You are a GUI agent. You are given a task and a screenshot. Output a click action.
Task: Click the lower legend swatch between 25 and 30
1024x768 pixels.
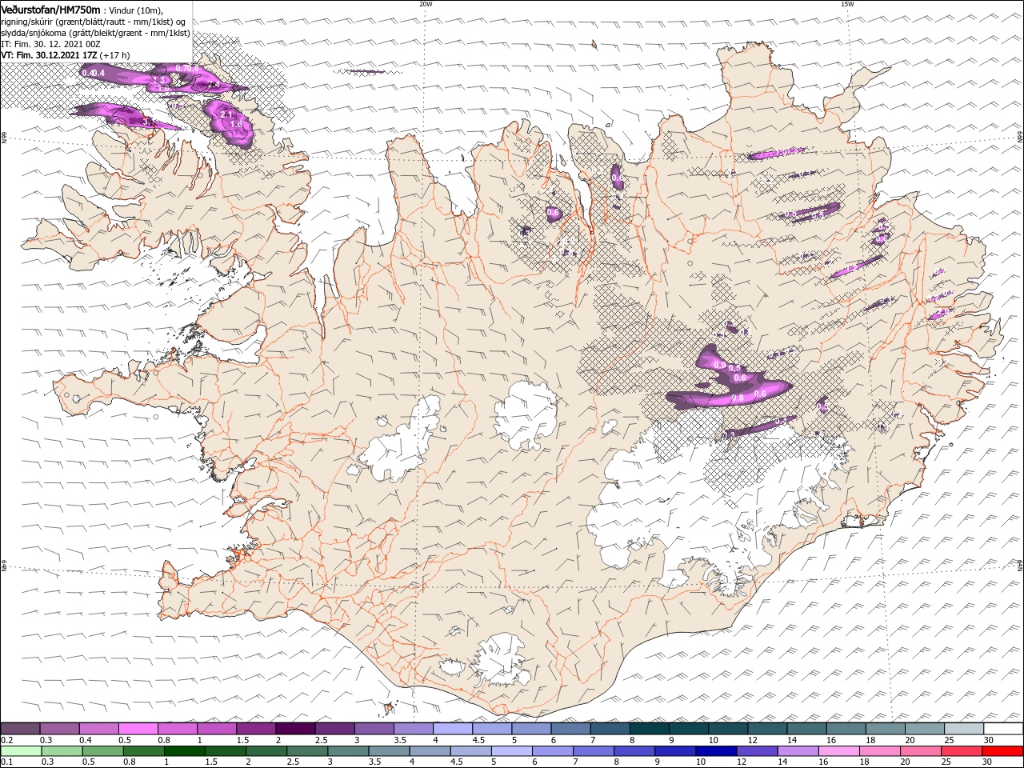(962, 751)
